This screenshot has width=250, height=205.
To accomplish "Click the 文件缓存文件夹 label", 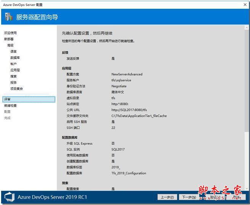I will [x=78, y=116].
